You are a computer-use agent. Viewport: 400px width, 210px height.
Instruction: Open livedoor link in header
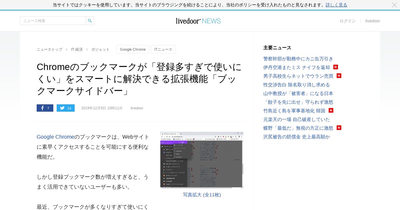(x=373, y=21)
